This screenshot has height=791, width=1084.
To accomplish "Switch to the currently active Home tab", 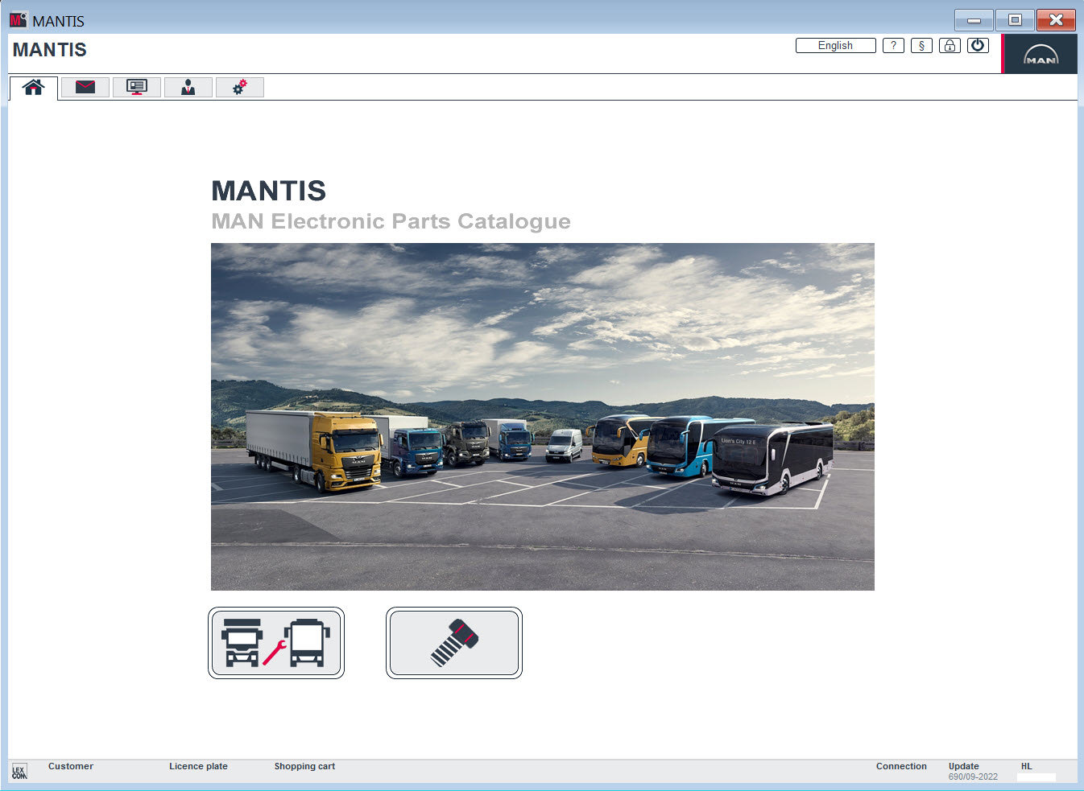I will (x=33, y=87).
